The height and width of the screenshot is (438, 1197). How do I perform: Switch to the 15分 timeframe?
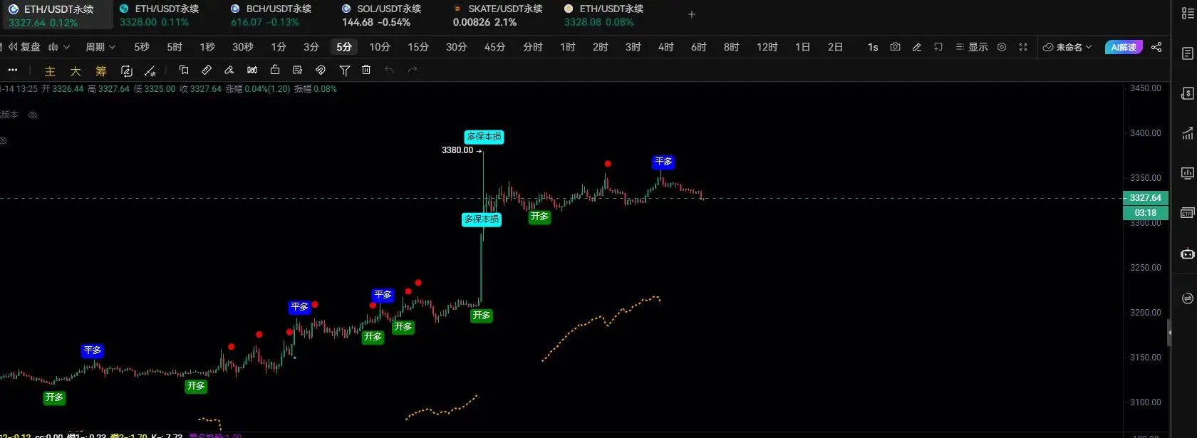pos(418,47)
